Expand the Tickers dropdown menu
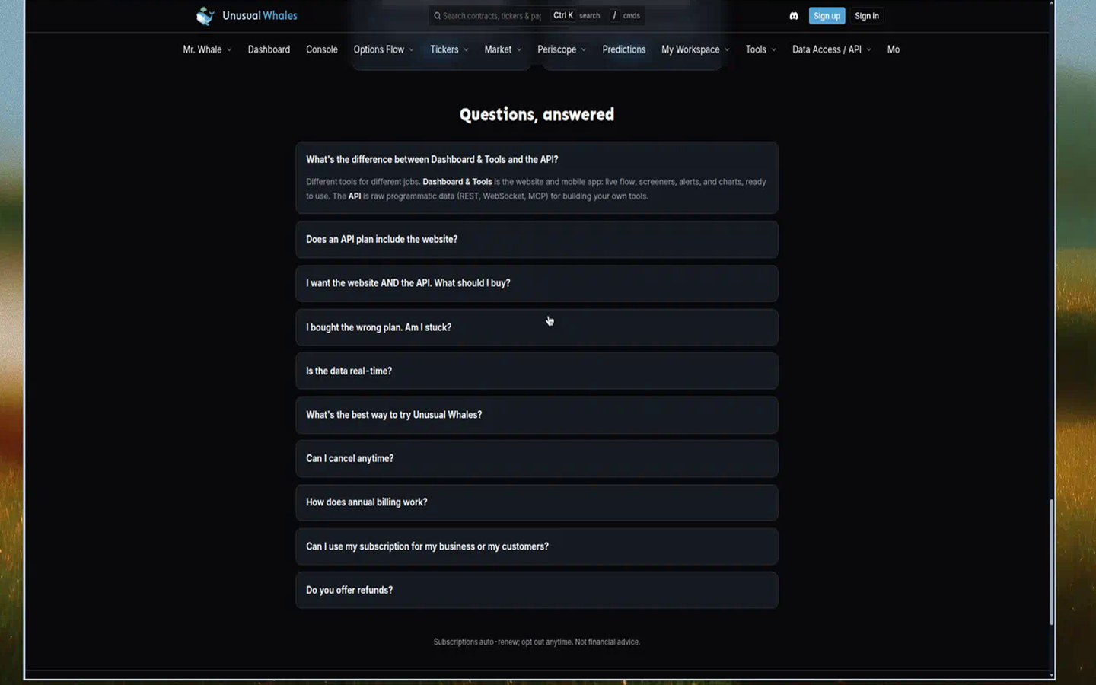Image resolution: width=1096 pixels, height=685 pixels. [x=449, y=49]
